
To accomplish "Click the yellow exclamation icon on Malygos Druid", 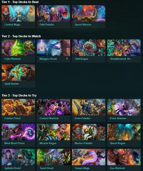I will [67, 59].
